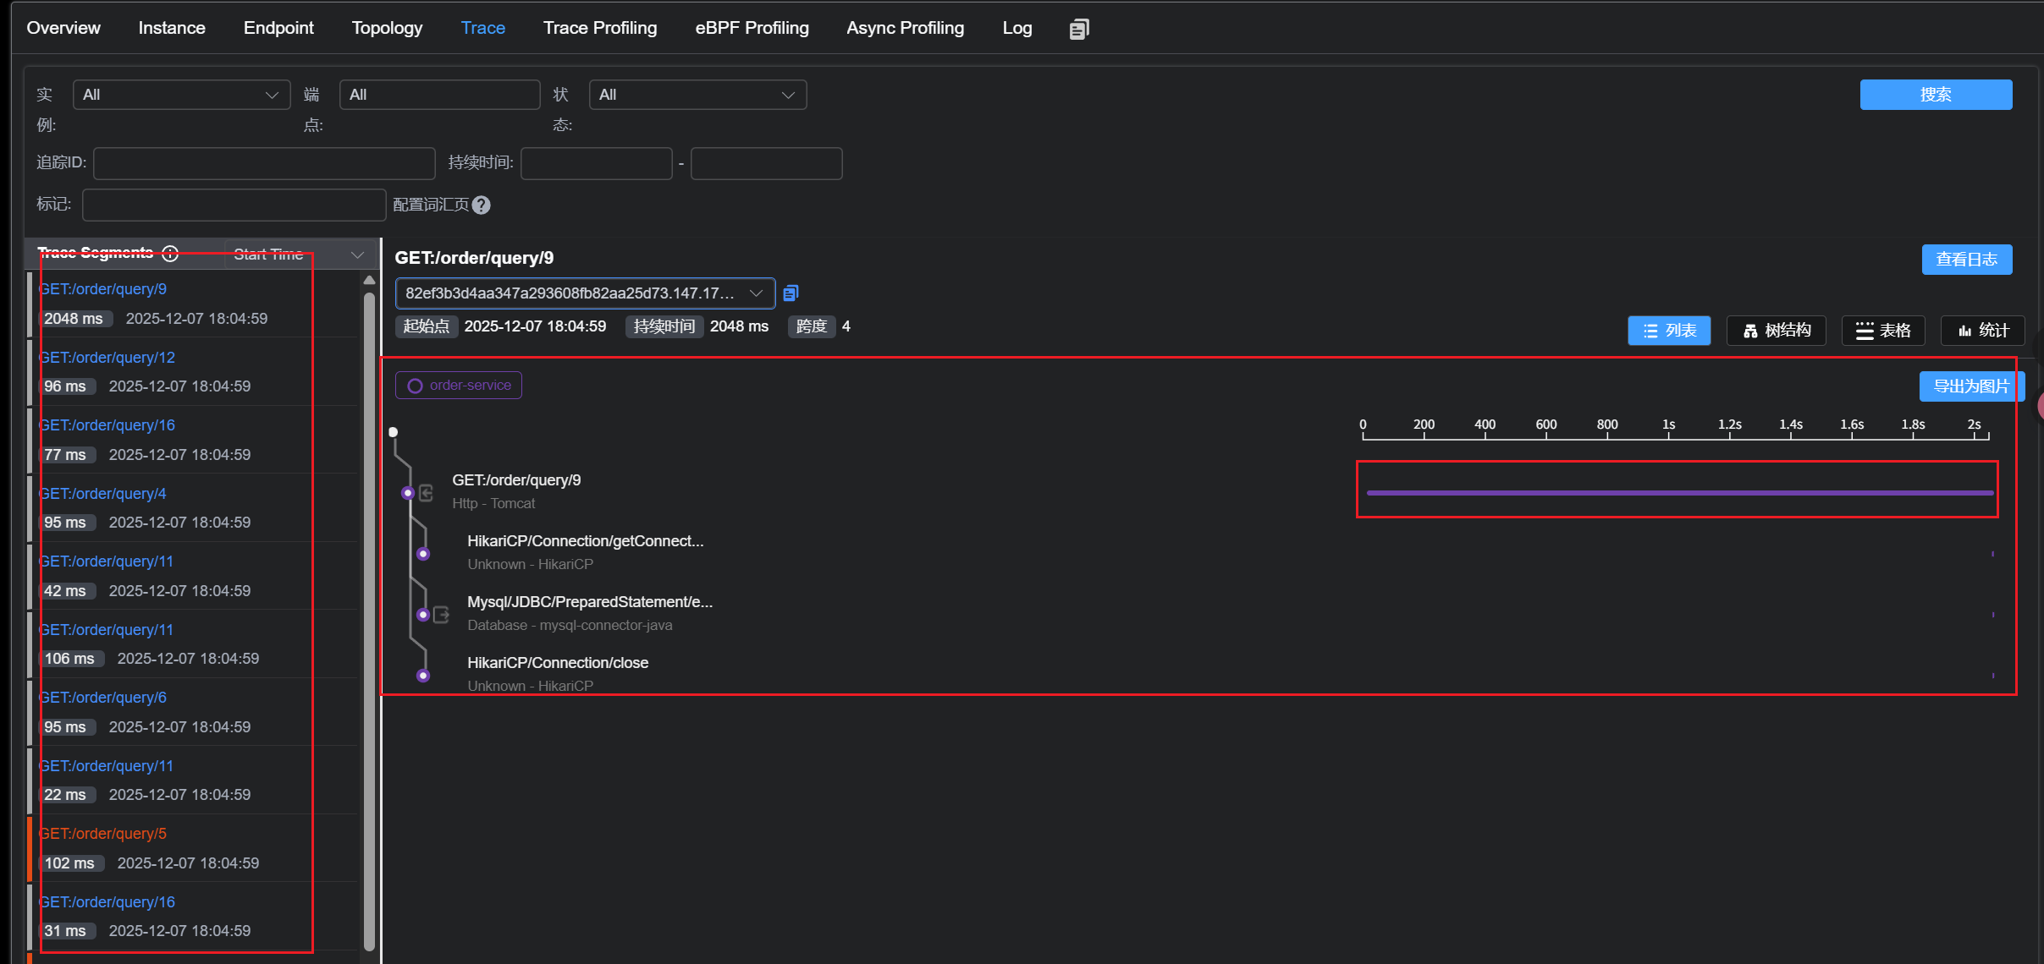Viewport: 2044px width, 964px height.
Task: Open the 实例 instance dropdown
Action: [x=181, y=95]
